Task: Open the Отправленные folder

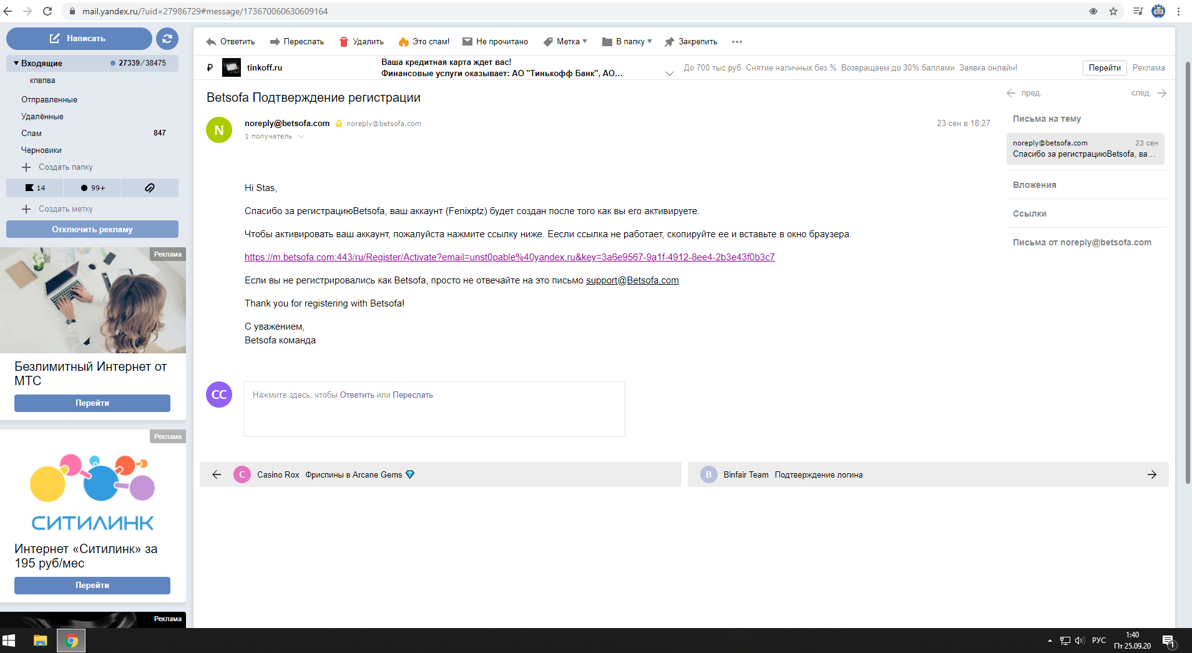Action: 49,100
